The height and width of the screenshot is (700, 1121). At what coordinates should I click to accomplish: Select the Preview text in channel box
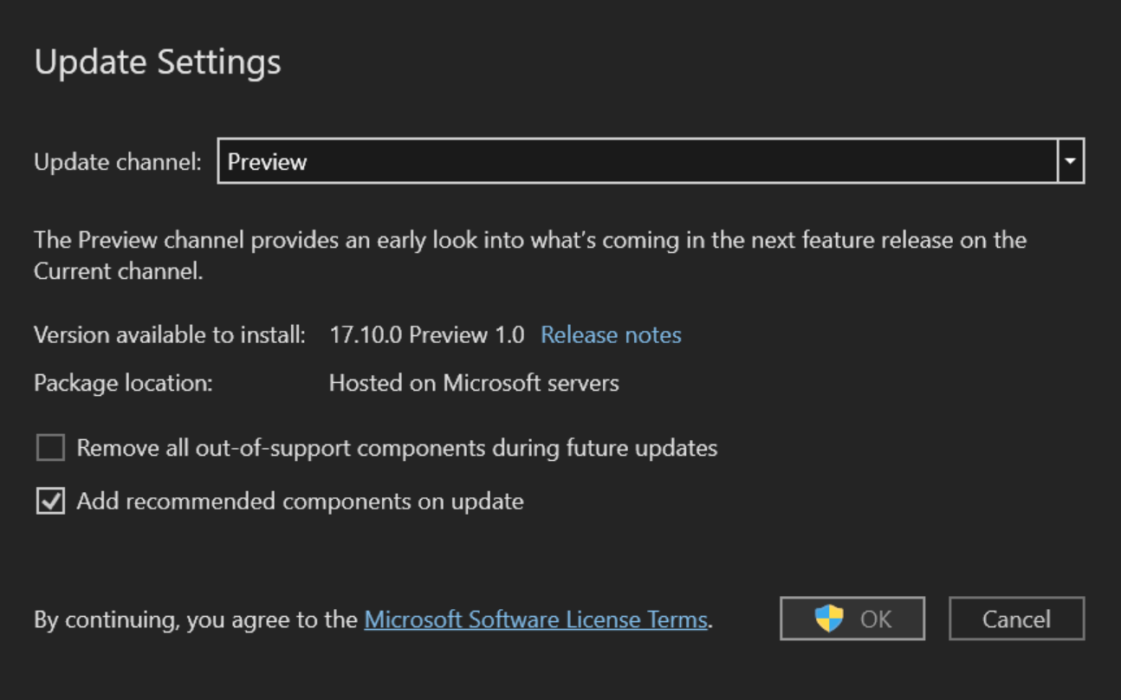click(267, 162)
